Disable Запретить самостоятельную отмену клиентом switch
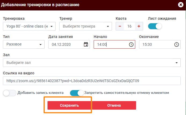 (77, 93)
